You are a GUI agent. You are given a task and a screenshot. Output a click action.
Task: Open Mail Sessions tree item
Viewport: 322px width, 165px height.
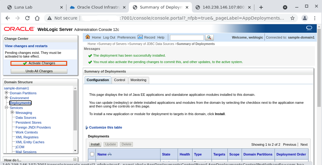click(26, 152)
